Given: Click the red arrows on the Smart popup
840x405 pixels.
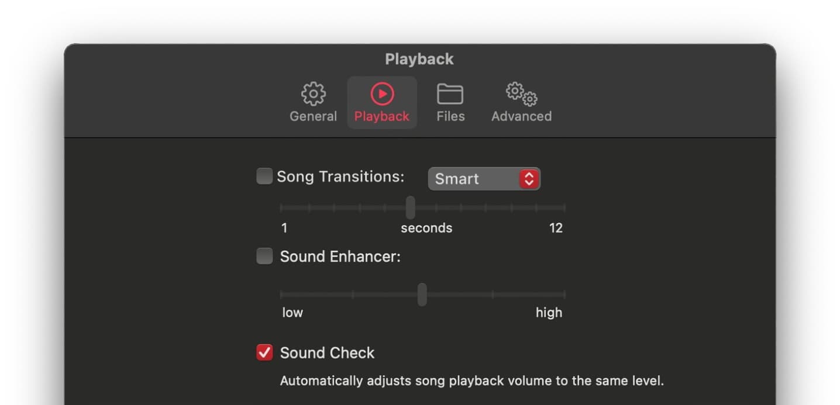Looking at the screenshot, I should (528, 179).
